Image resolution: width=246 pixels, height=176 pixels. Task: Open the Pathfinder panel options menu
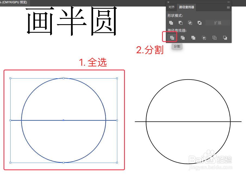[x=228, y=8]
